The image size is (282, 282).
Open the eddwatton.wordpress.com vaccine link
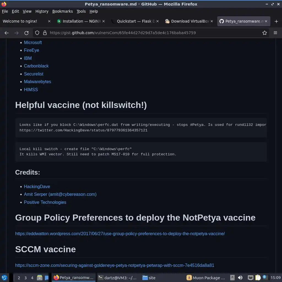point(120,234)
